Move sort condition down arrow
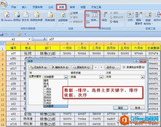161x127 pixels. tap(101, 67)
